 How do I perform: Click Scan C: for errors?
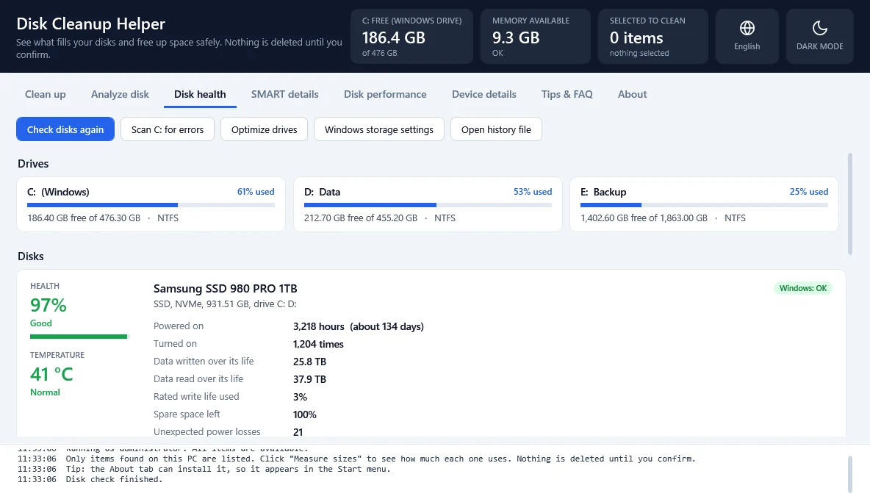click(168, 129)
